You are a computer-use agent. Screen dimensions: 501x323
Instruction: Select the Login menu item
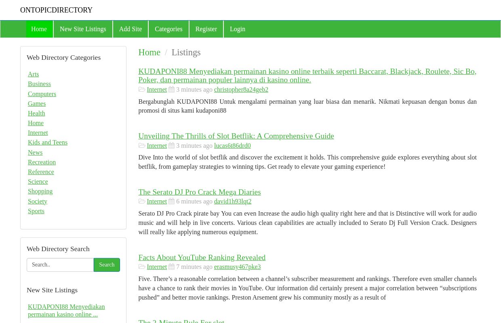pos(238,29)
